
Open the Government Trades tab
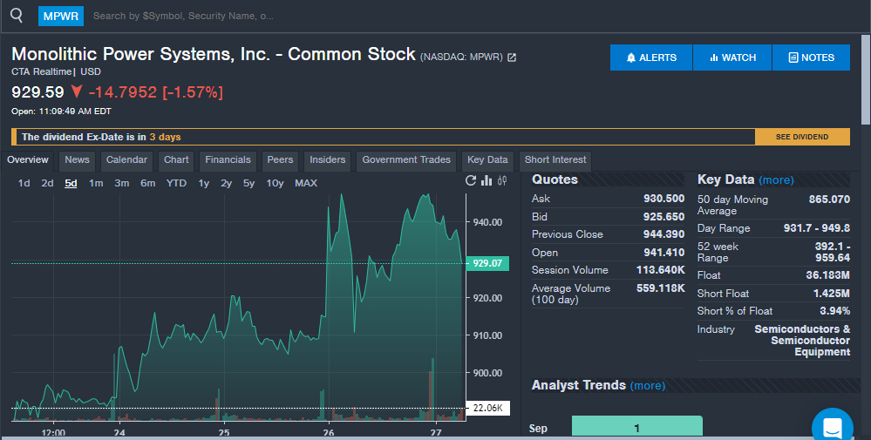pos(406,159)
